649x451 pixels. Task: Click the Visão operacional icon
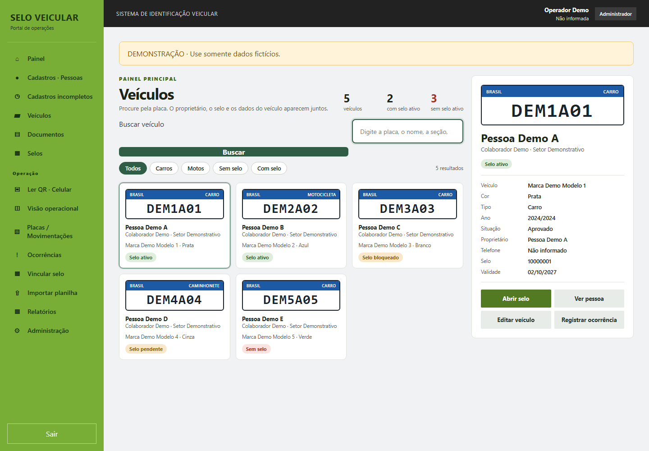click(x=17, y=209)
